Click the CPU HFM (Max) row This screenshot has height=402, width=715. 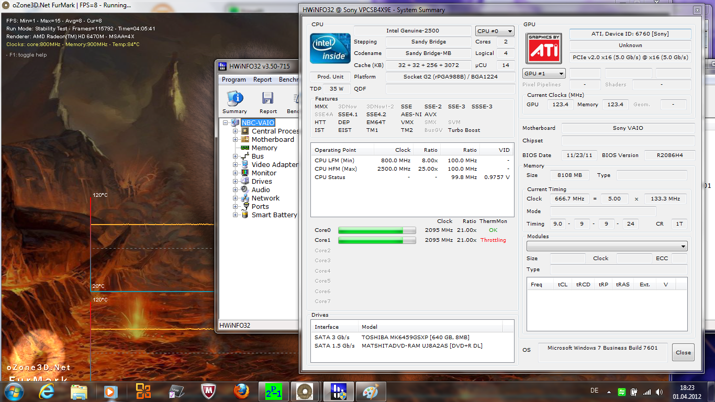(412, 169)
